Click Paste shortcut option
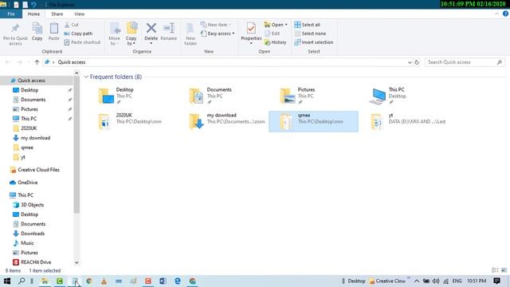This screenshot has height=287, width=510. [x=82, y=42]
